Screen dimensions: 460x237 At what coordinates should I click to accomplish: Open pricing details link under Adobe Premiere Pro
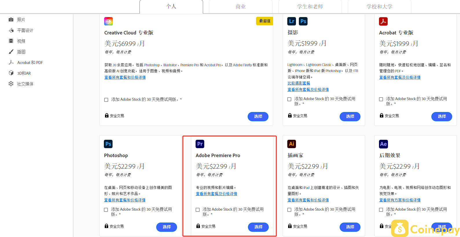pyautogui.click(x=216, y=194)
